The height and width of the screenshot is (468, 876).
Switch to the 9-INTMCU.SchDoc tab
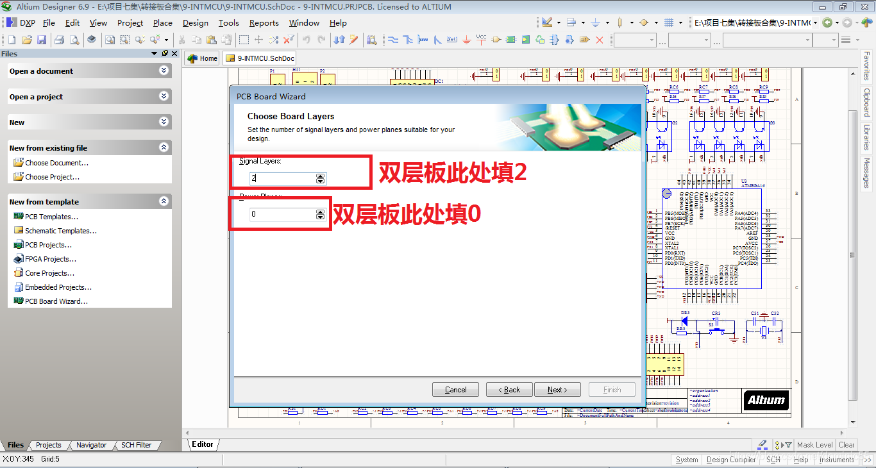point(259,58)
